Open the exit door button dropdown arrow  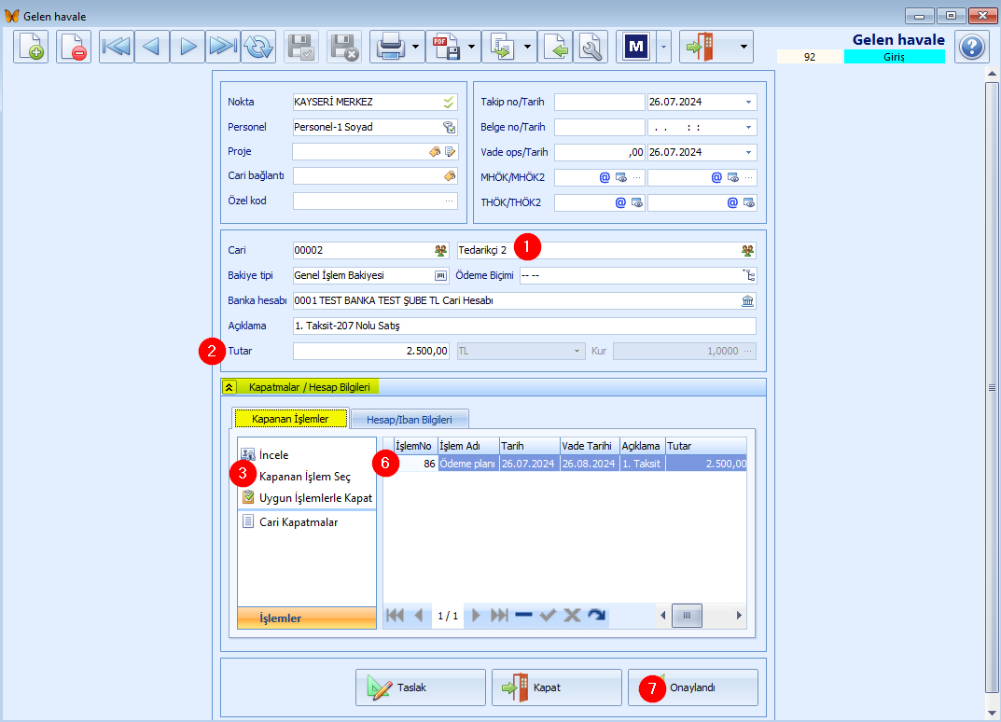pos(744,47)
